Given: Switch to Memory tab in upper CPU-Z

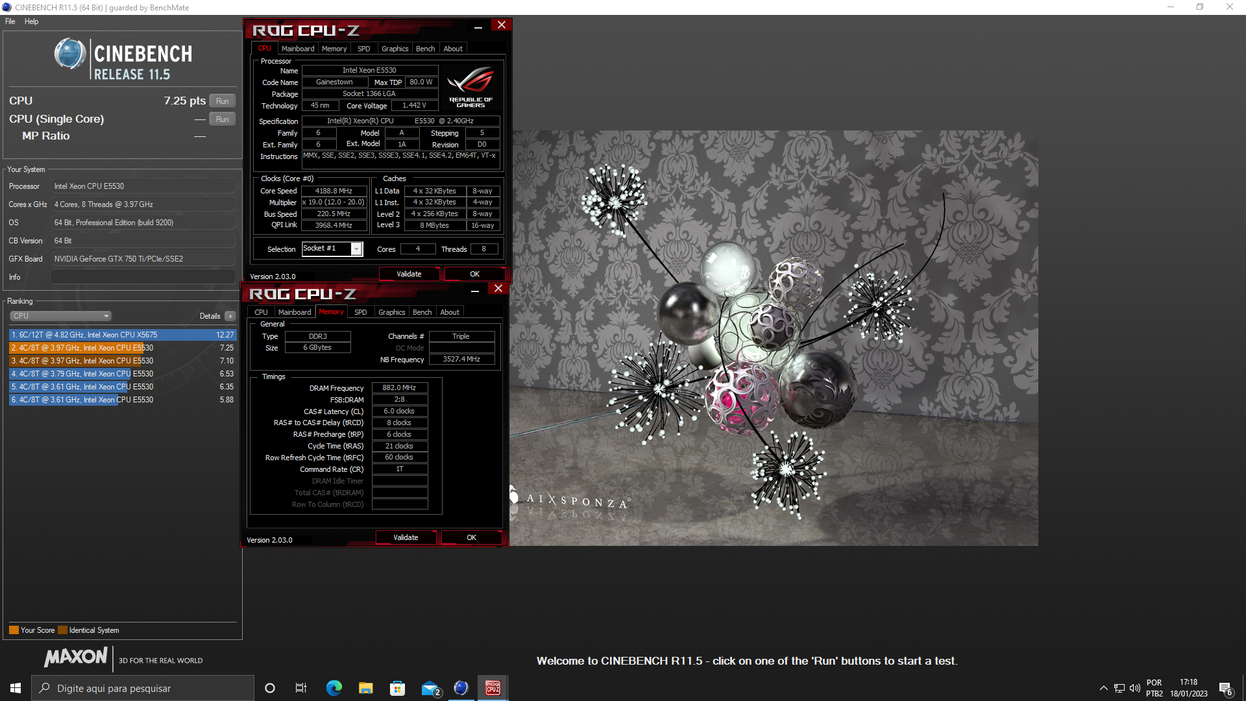Looking at the screenshot, I should coord(334,49).
